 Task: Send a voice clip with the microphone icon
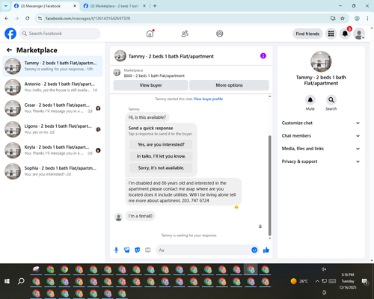coord(116,250)
